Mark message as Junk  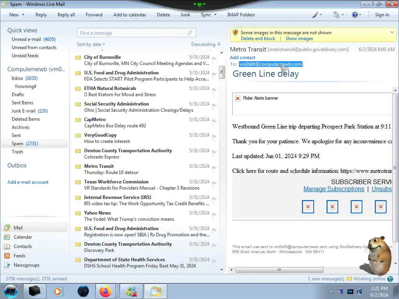185,15
